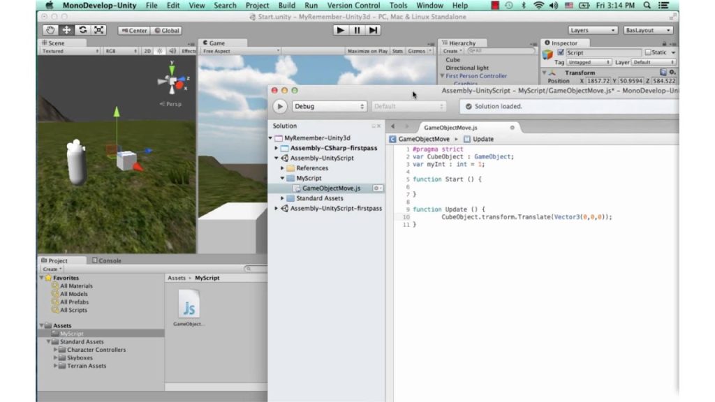Open the Tools menu
715x402 pixels.
point(398,6)
